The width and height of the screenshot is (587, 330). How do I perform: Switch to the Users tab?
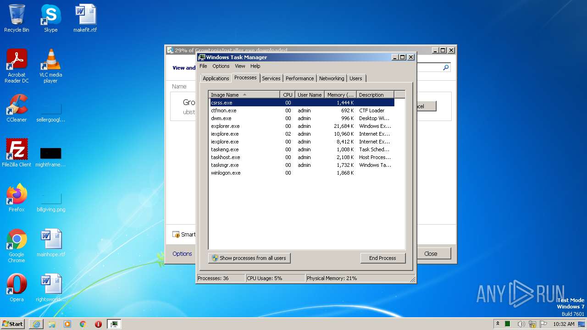(356, 78)
